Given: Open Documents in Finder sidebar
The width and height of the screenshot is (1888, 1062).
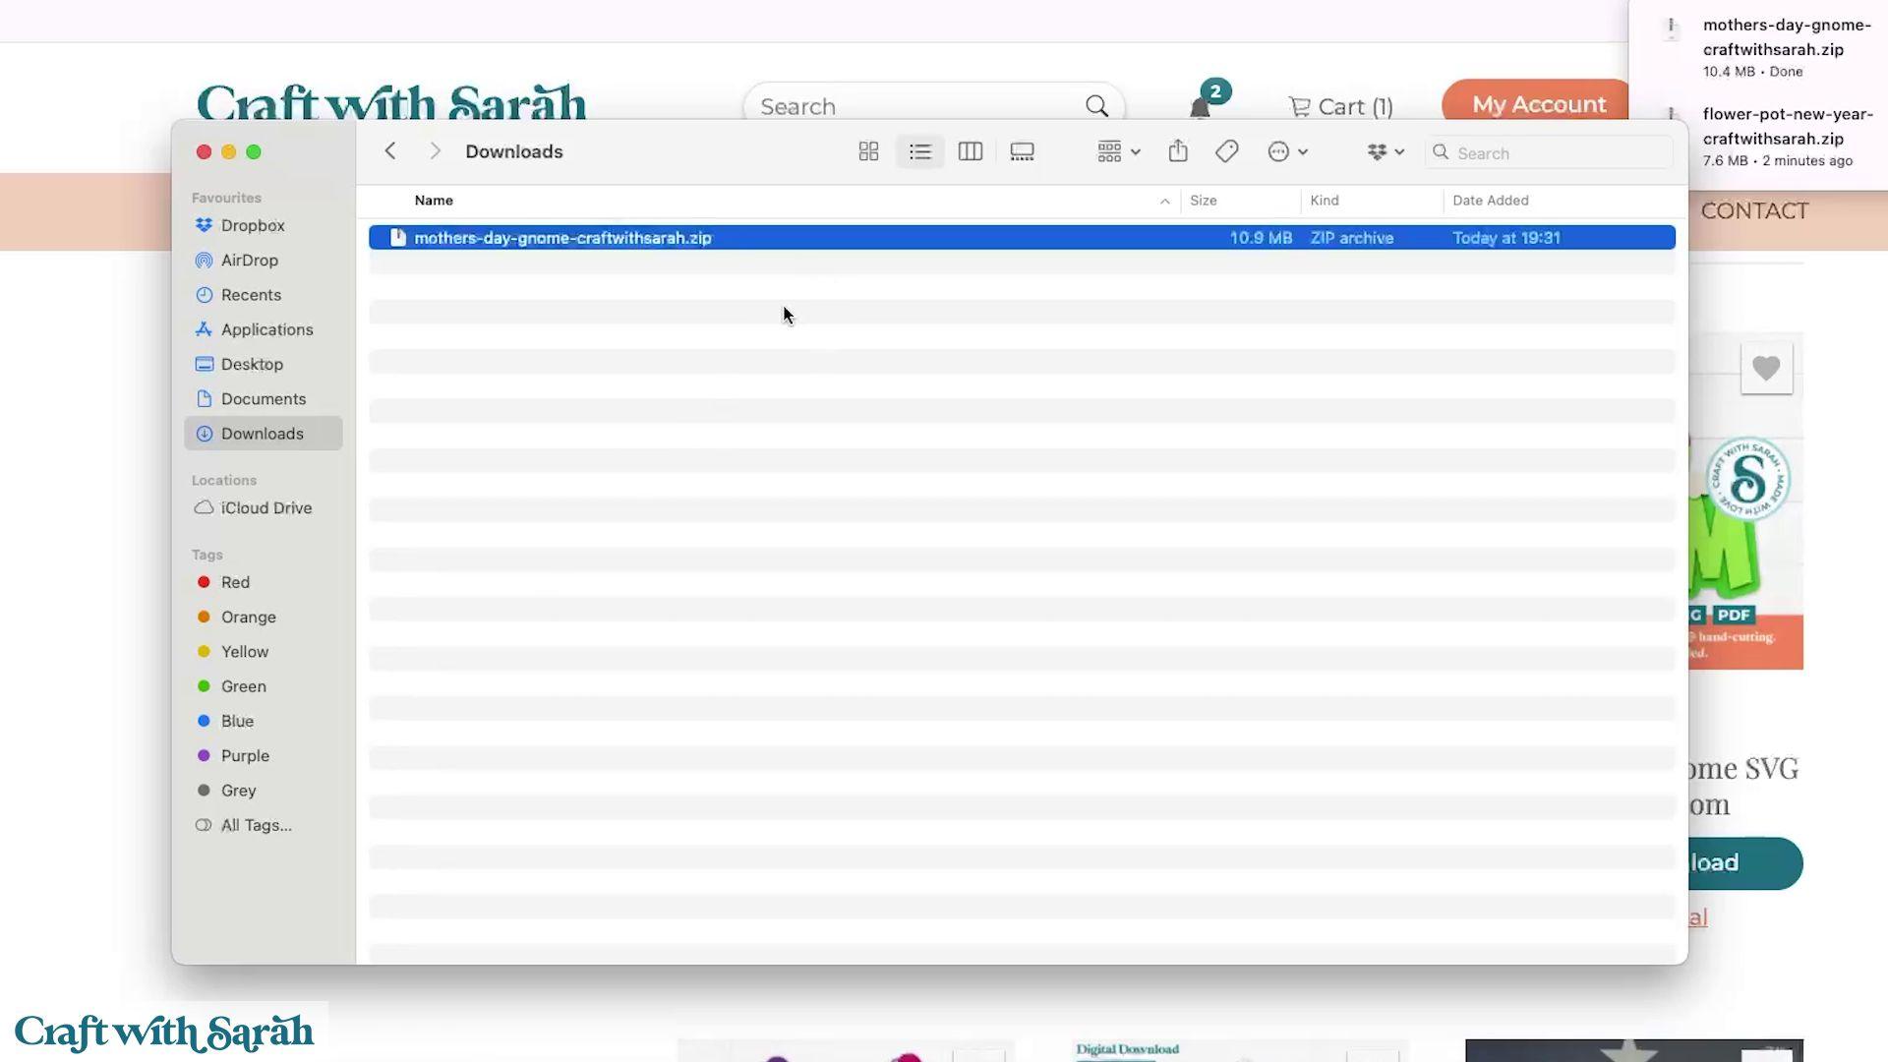Looking at the screenshot, I should tap(263, 399).
